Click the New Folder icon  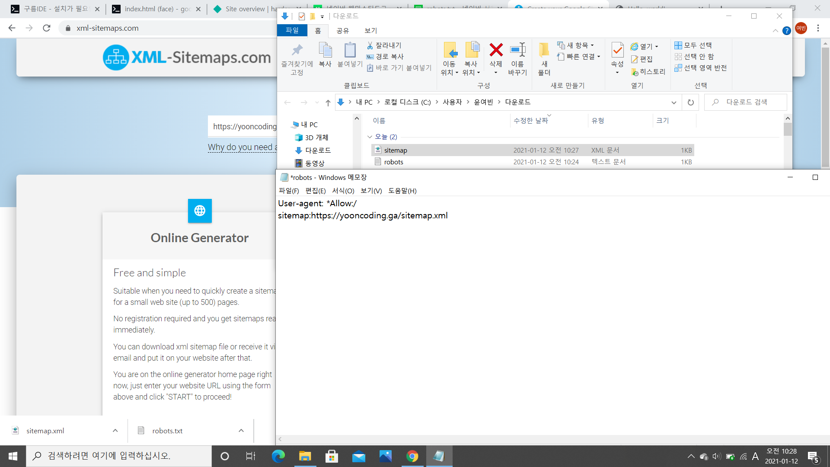(x=544, y=50)
